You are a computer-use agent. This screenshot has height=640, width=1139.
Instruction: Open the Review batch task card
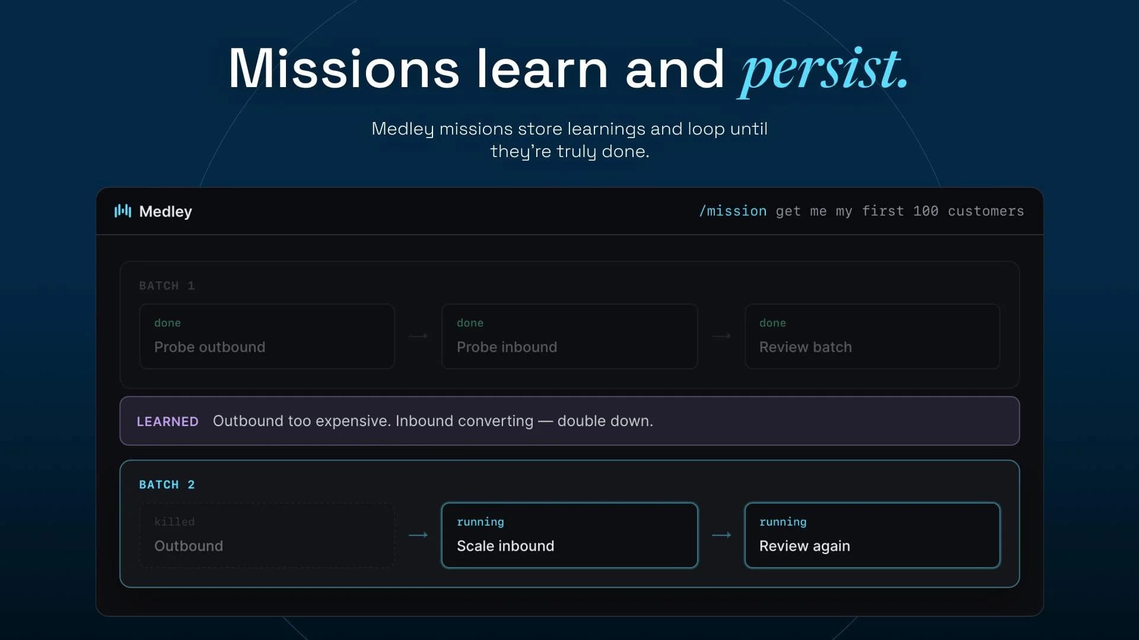coord(872,337)
